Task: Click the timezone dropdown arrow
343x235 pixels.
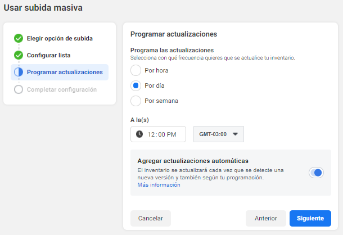Action: coord(235,134)
